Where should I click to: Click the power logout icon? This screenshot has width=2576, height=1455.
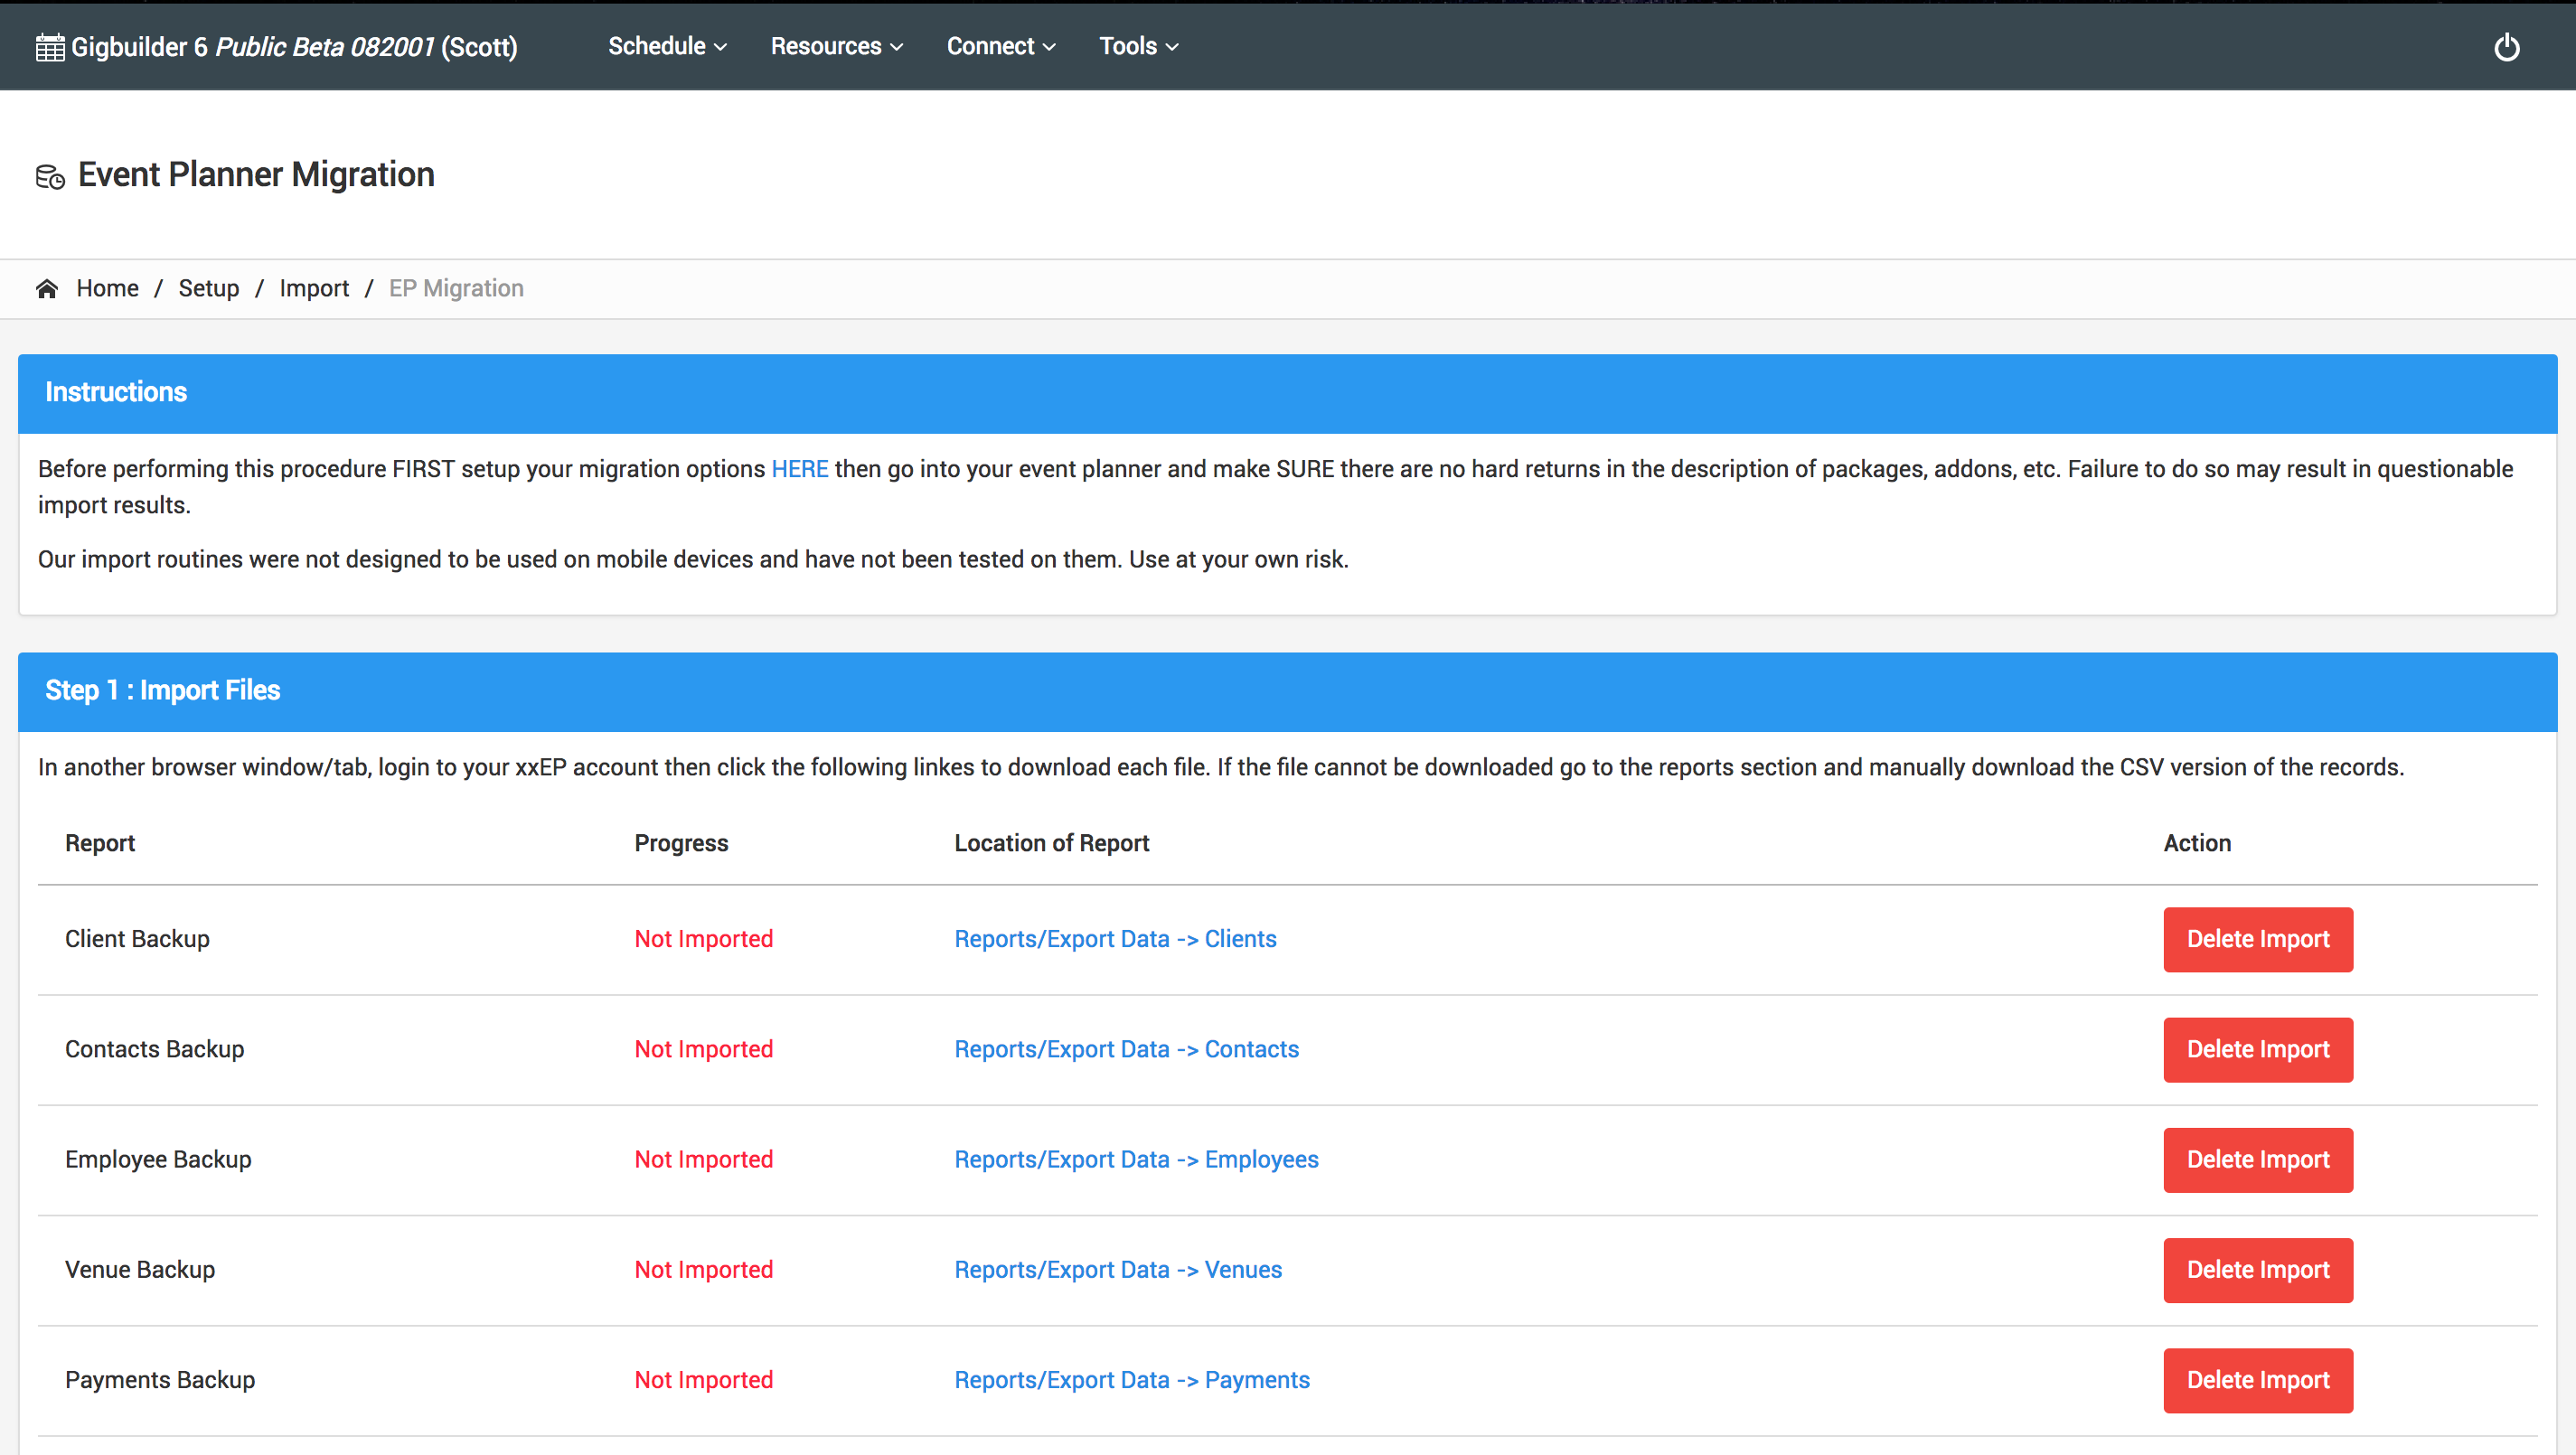(2506, 47)
